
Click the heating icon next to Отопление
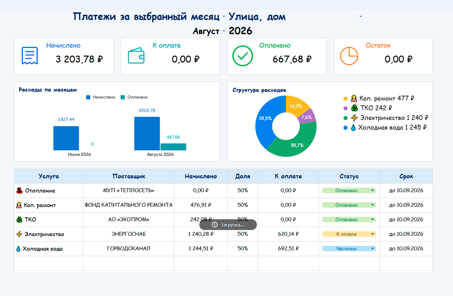point(19,190)
